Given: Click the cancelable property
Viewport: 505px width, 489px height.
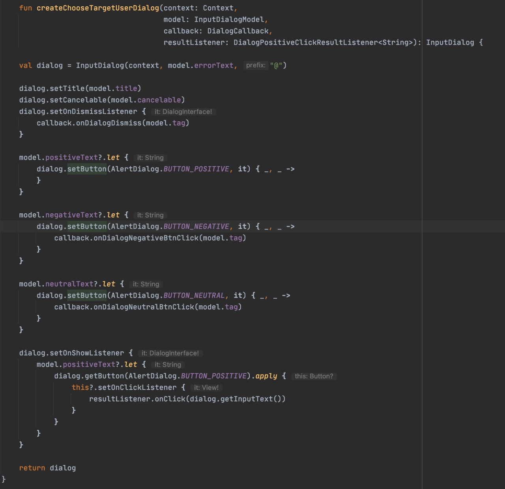Looking at the screenshot, I should coord(159,100).
